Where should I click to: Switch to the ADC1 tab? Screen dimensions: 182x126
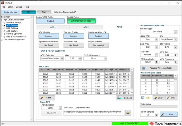(53, 27)
